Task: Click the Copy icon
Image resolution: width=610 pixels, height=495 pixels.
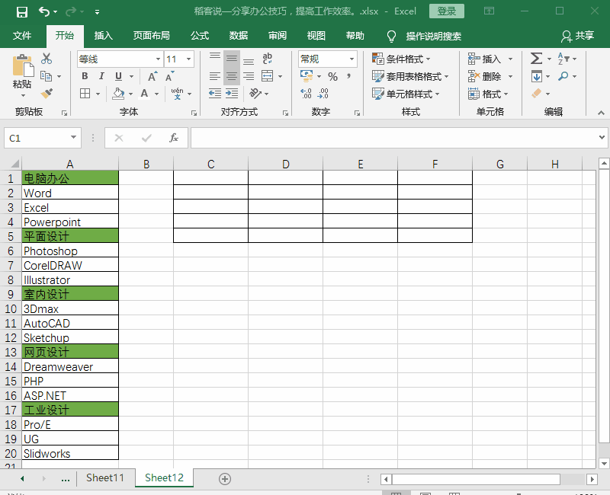Action: tap(47, 76)
